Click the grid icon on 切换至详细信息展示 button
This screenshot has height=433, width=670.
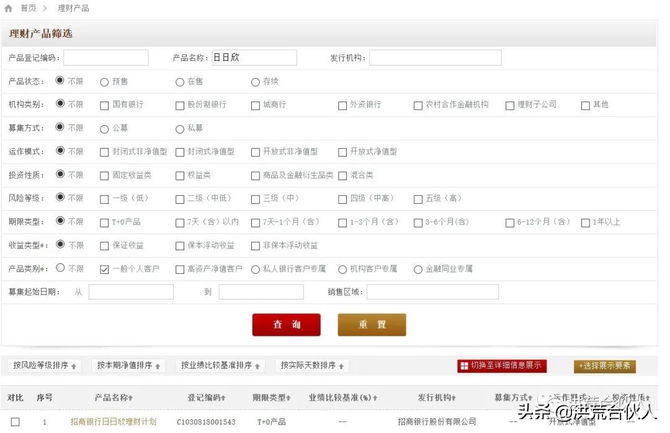tap(464, 365)
